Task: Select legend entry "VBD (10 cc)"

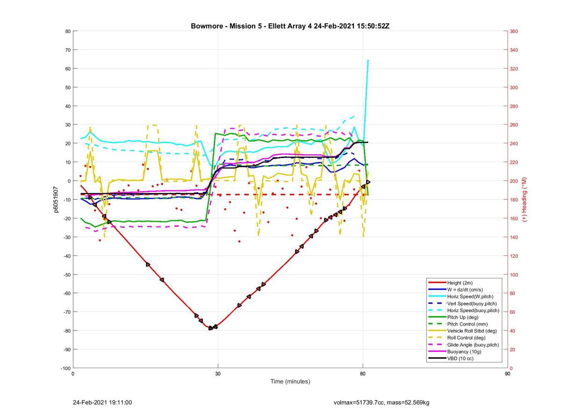Action: click(460, 358)
